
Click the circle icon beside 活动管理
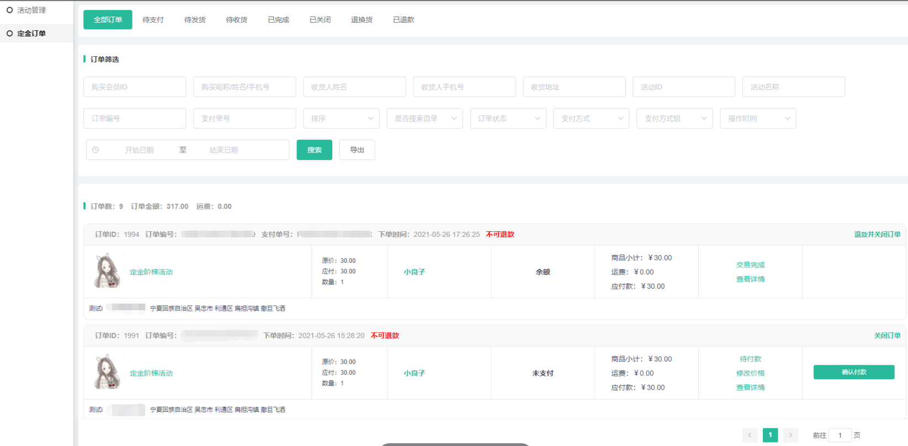9,10
